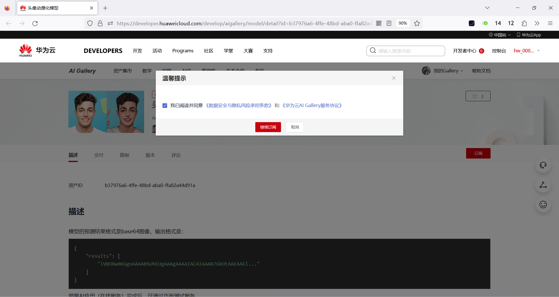The height and width of the screenshot is (297, 559).
Task: Click the QR code icon in address bar
Action: pos(379,23)
